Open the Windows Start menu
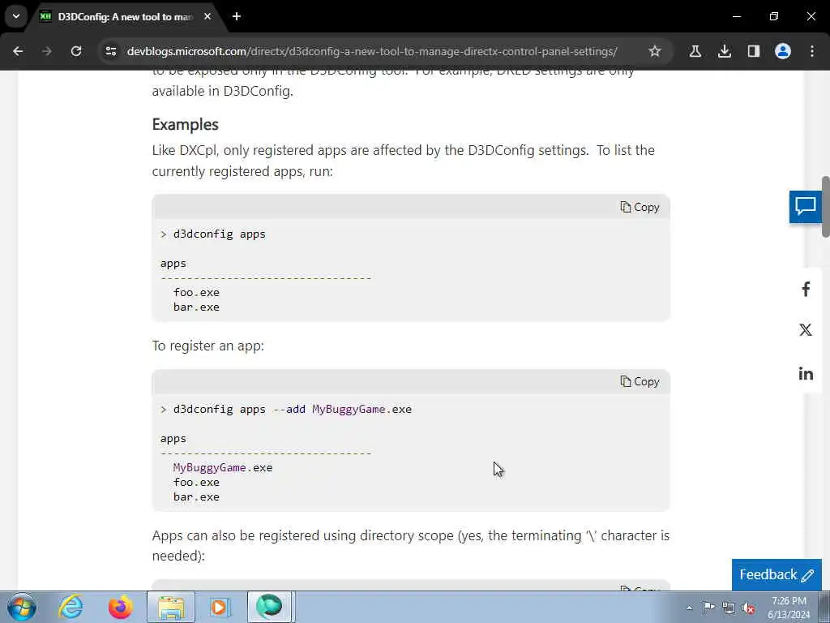830x623 pixels. (x=22, y=607)
